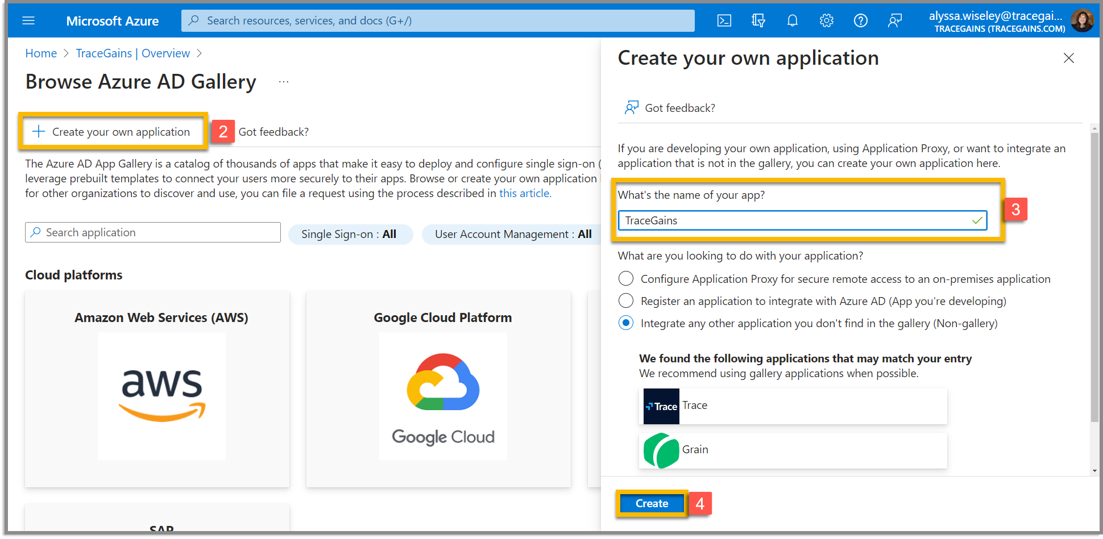Click the global Search resources, services, and docs bar
1103x539 pixels.
(438, 21)
